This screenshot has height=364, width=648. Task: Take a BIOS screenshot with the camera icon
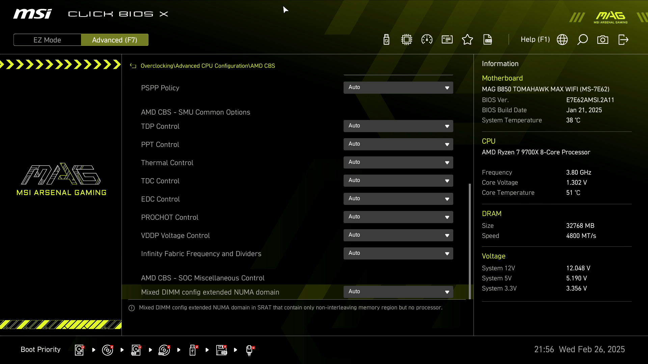pos(603,39)
